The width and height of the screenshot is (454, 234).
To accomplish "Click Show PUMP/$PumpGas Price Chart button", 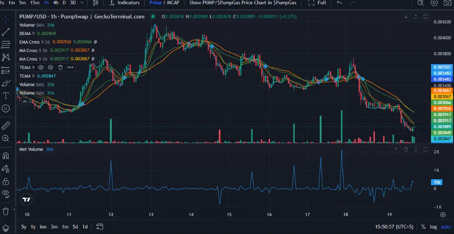I will click(x=242, y=3).
